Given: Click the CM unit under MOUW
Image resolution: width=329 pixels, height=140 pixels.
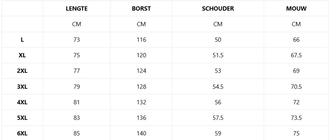Looking at the screenshot, I should coord(296,24).
